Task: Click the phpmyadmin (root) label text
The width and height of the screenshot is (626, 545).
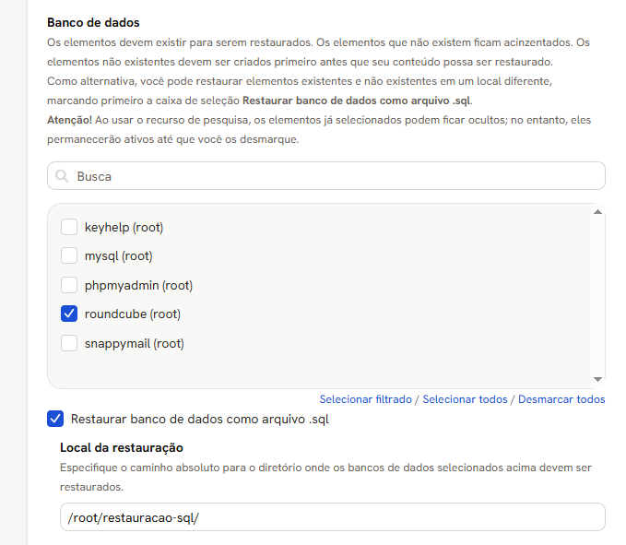Action: coord(138,286)
